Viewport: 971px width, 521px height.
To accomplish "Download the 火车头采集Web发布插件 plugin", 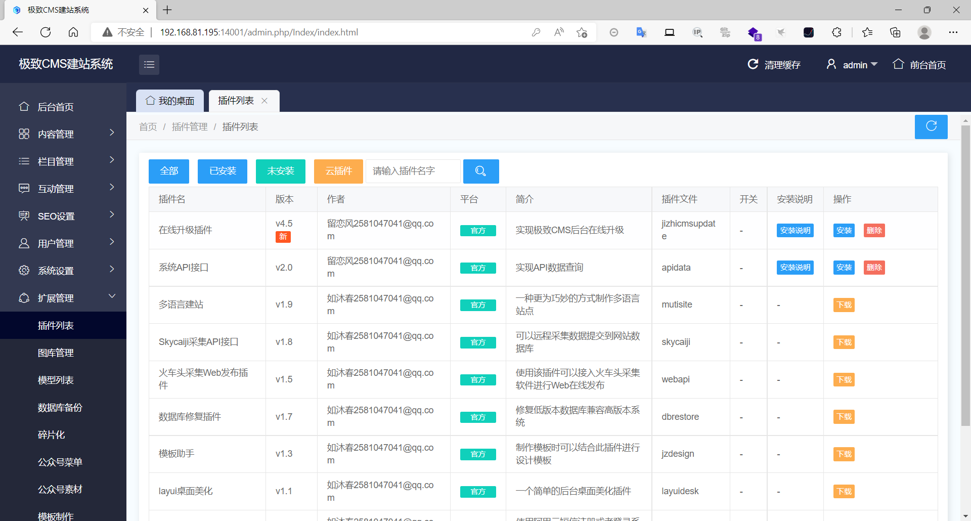I will 844,379.
